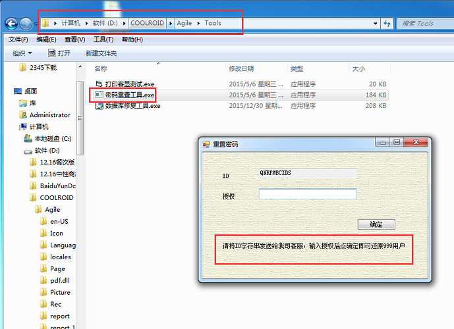Open the 文件(F) menu
Viewport: 454px width, 329px height.
(x=18, y=39)
